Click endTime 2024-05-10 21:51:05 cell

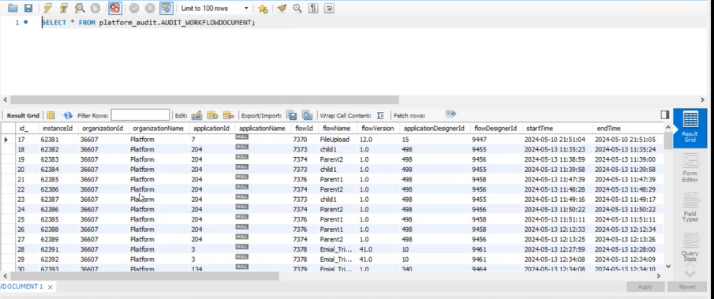point(627,140)
